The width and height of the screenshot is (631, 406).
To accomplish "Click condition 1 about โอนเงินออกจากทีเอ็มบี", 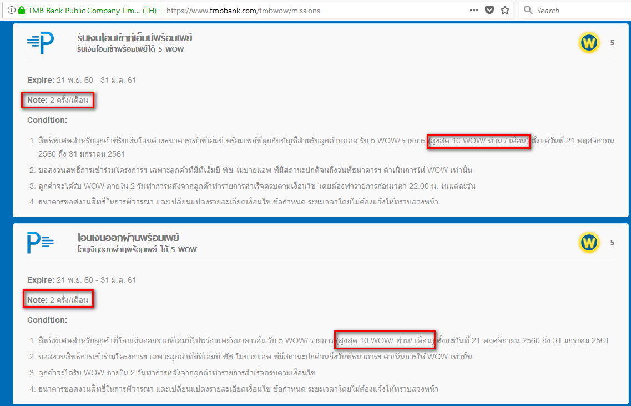I will tap(324, 341).
